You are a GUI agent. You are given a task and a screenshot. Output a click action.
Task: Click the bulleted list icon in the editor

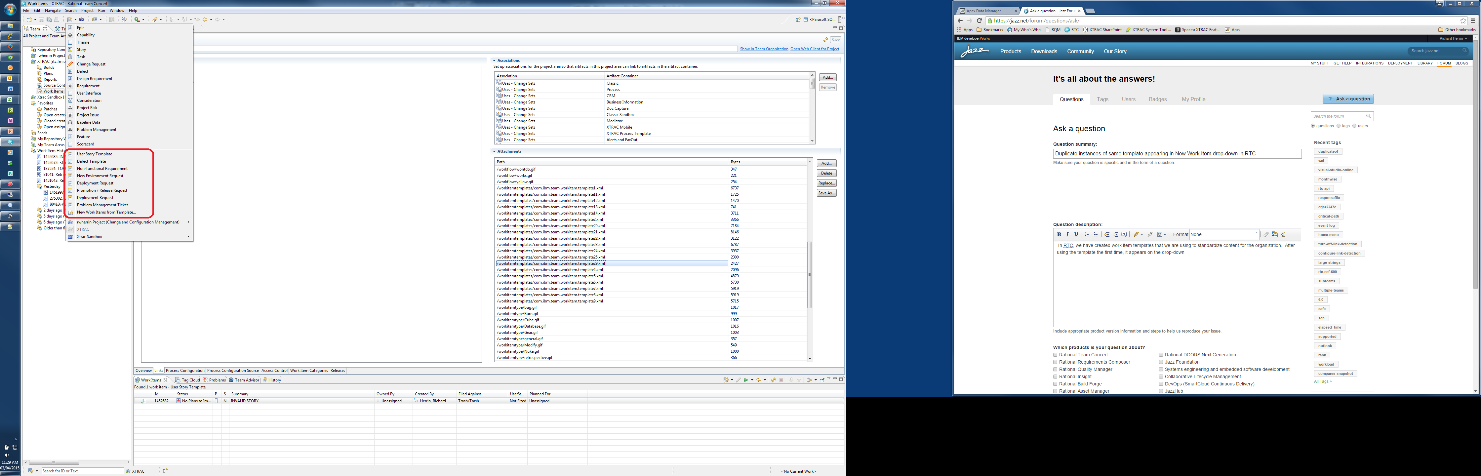pyautogui.click(x=1096, y=235)
